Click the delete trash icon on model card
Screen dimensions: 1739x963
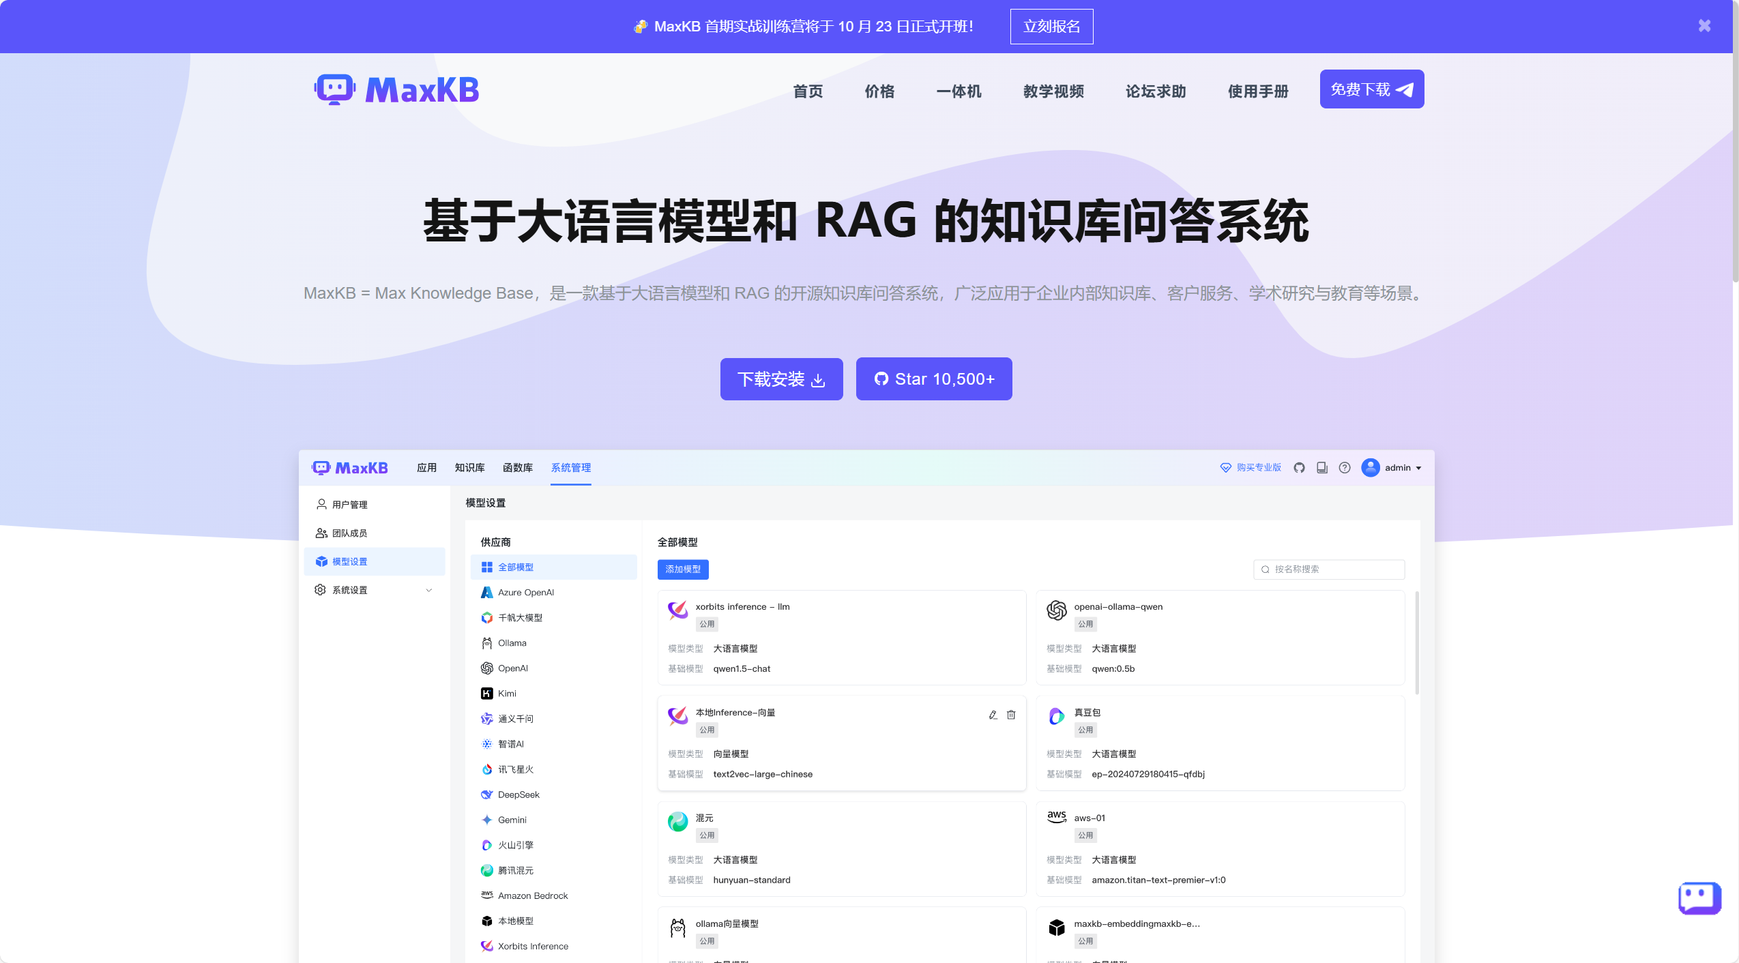click(1011, 715)
